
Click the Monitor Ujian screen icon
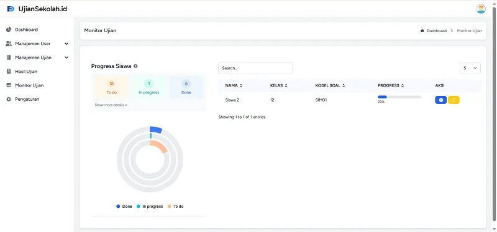(x=9, y=85)
